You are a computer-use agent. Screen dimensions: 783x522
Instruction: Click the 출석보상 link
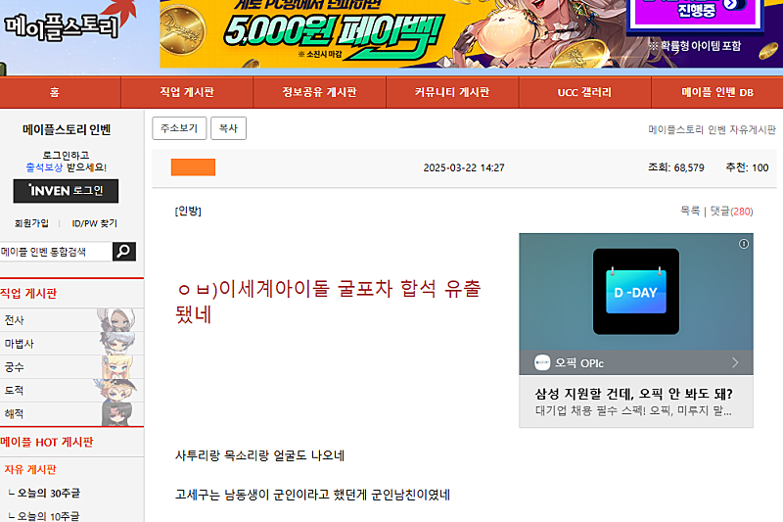tap(44, 167)
